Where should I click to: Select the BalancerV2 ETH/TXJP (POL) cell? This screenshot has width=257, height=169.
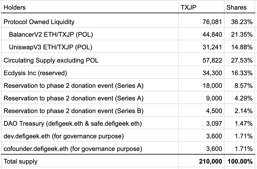click(51, 34)
